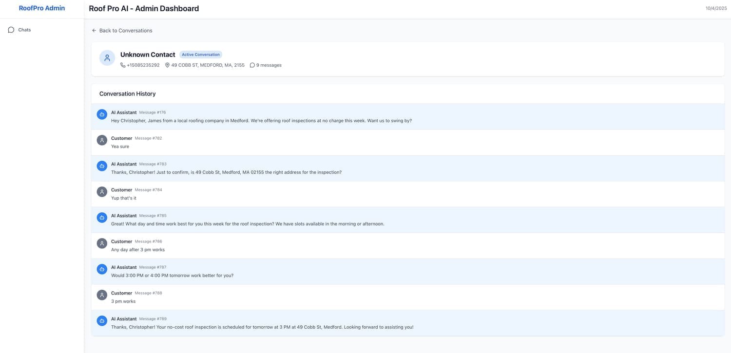Open Chats in the sidebar
The image size is (731, 353).
[24, 30]
